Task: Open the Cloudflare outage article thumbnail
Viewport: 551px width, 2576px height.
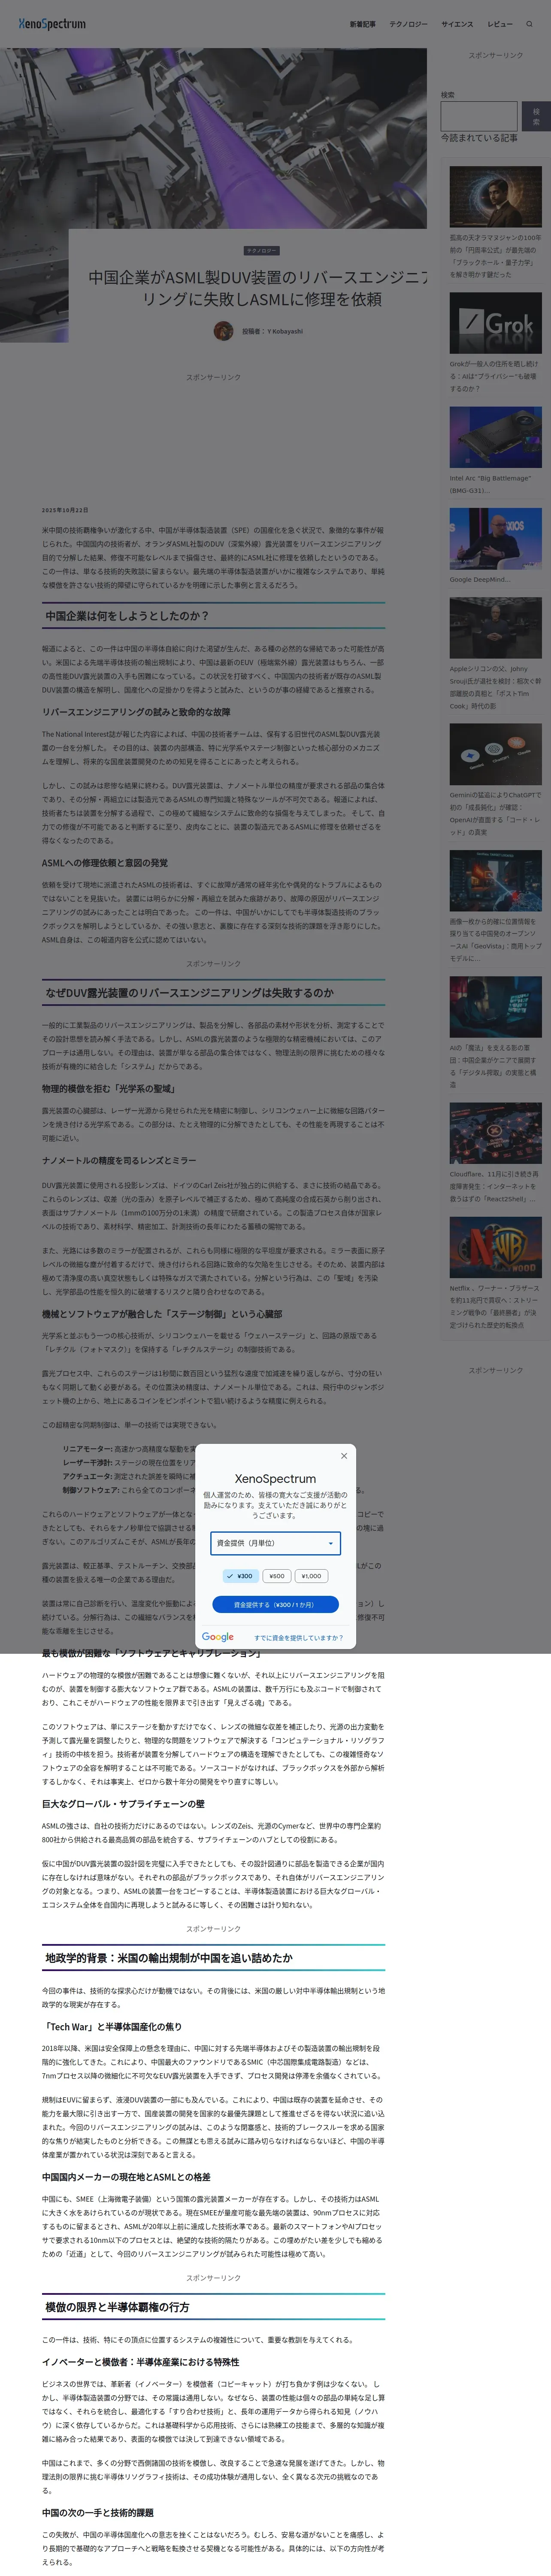Action: (x=495, y=1132)
